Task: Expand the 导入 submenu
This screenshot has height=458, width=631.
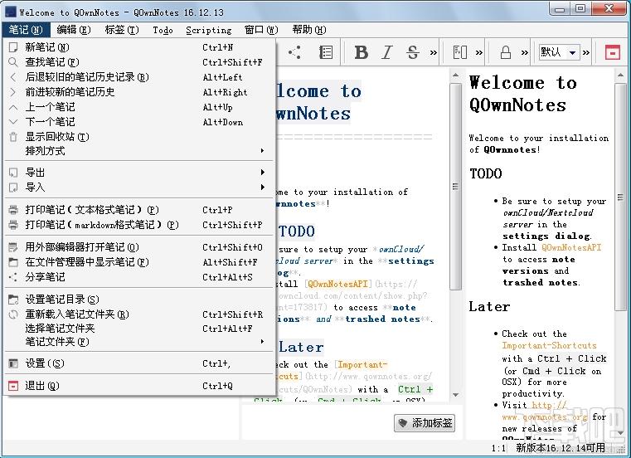Action: pyautogui.click(x=139, y=188)
